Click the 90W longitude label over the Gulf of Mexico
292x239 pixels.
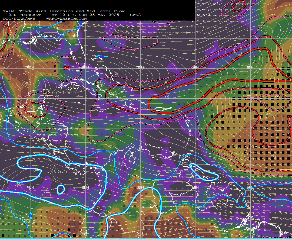[x=31, y=67]
